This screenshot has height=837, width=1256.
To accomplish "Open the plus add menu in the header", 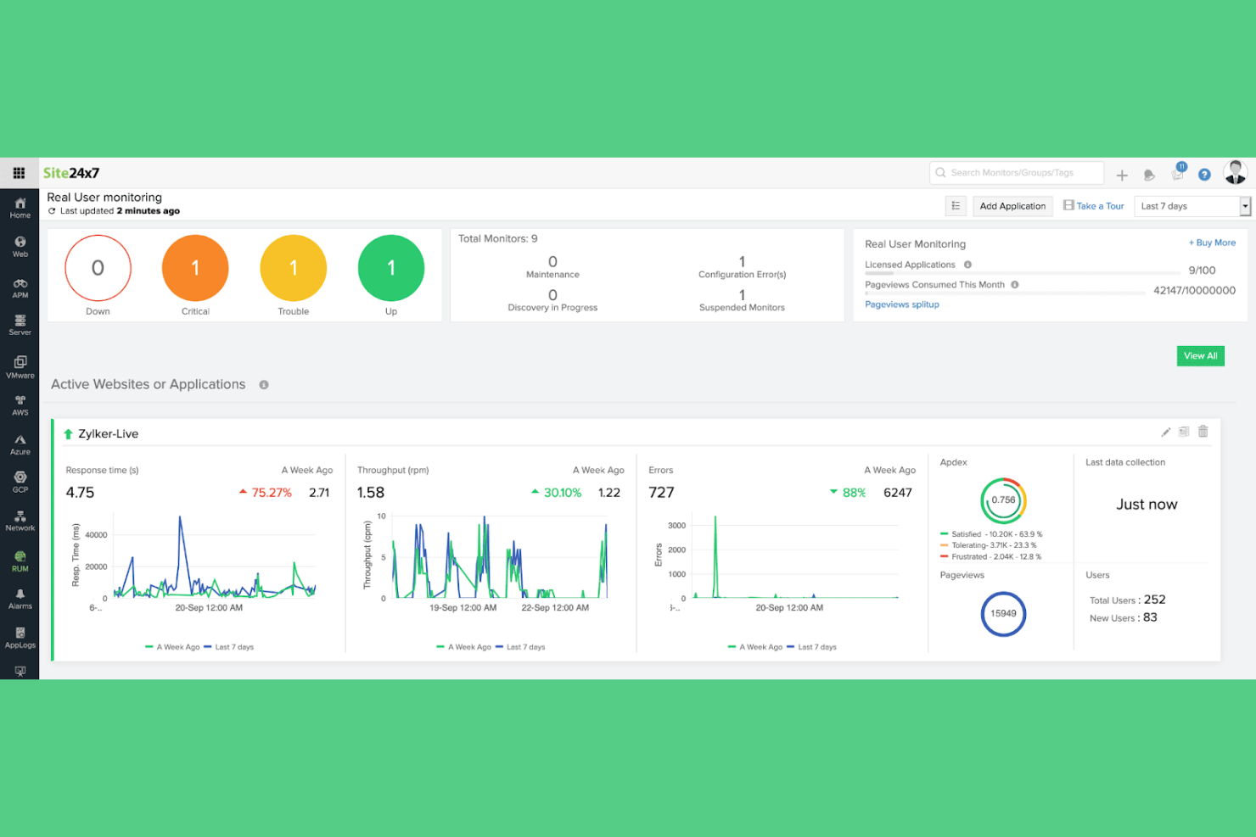I will point(1121,175).
